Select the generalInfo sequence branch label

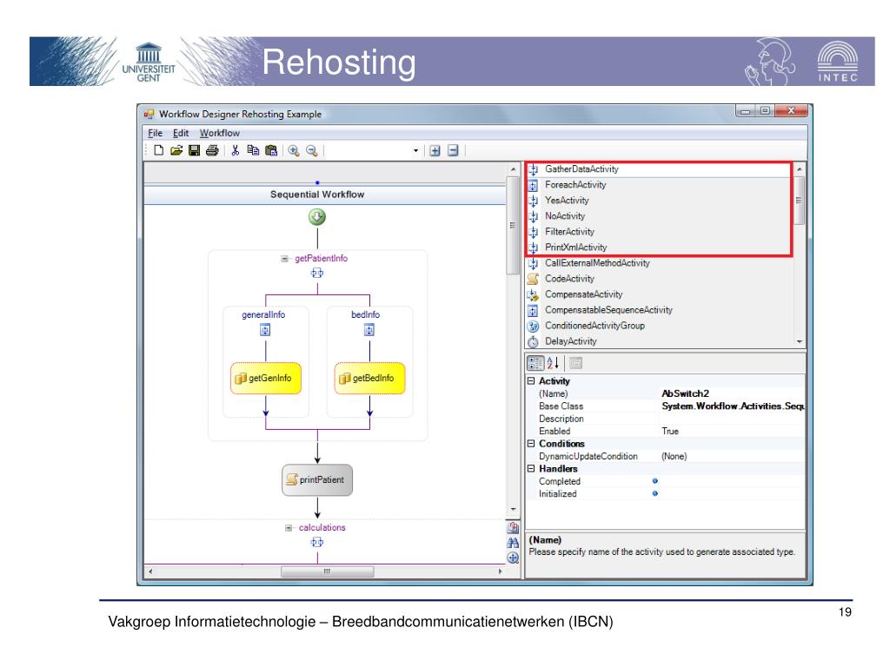click(263, 314)
